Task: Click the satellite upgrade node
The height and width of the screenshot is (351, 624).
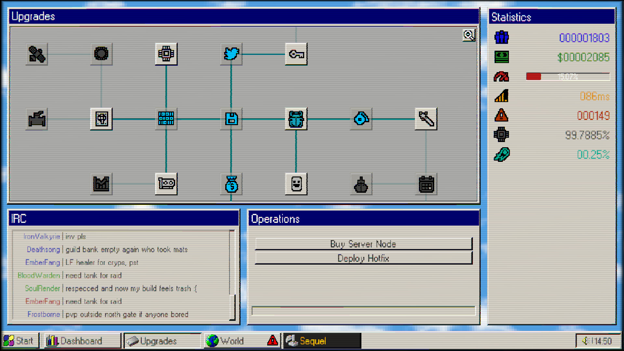Action: [36, 54]
